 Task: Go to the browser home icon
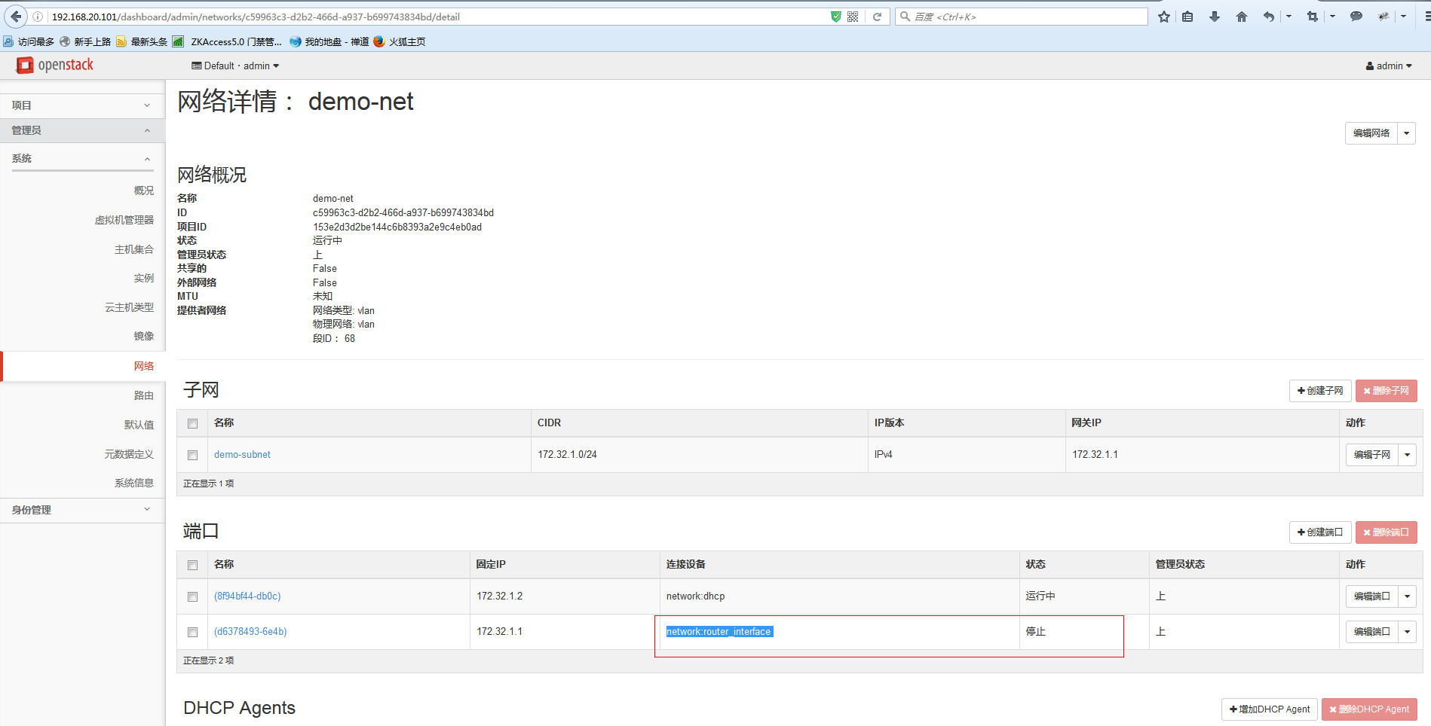(x=1242, y=17)
